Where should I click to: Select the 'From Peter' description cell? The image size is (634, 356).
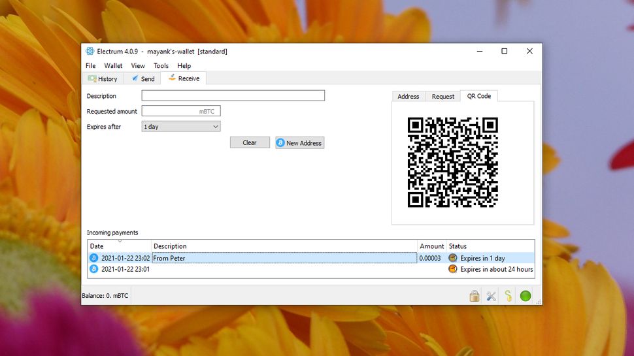pos(284,258)
